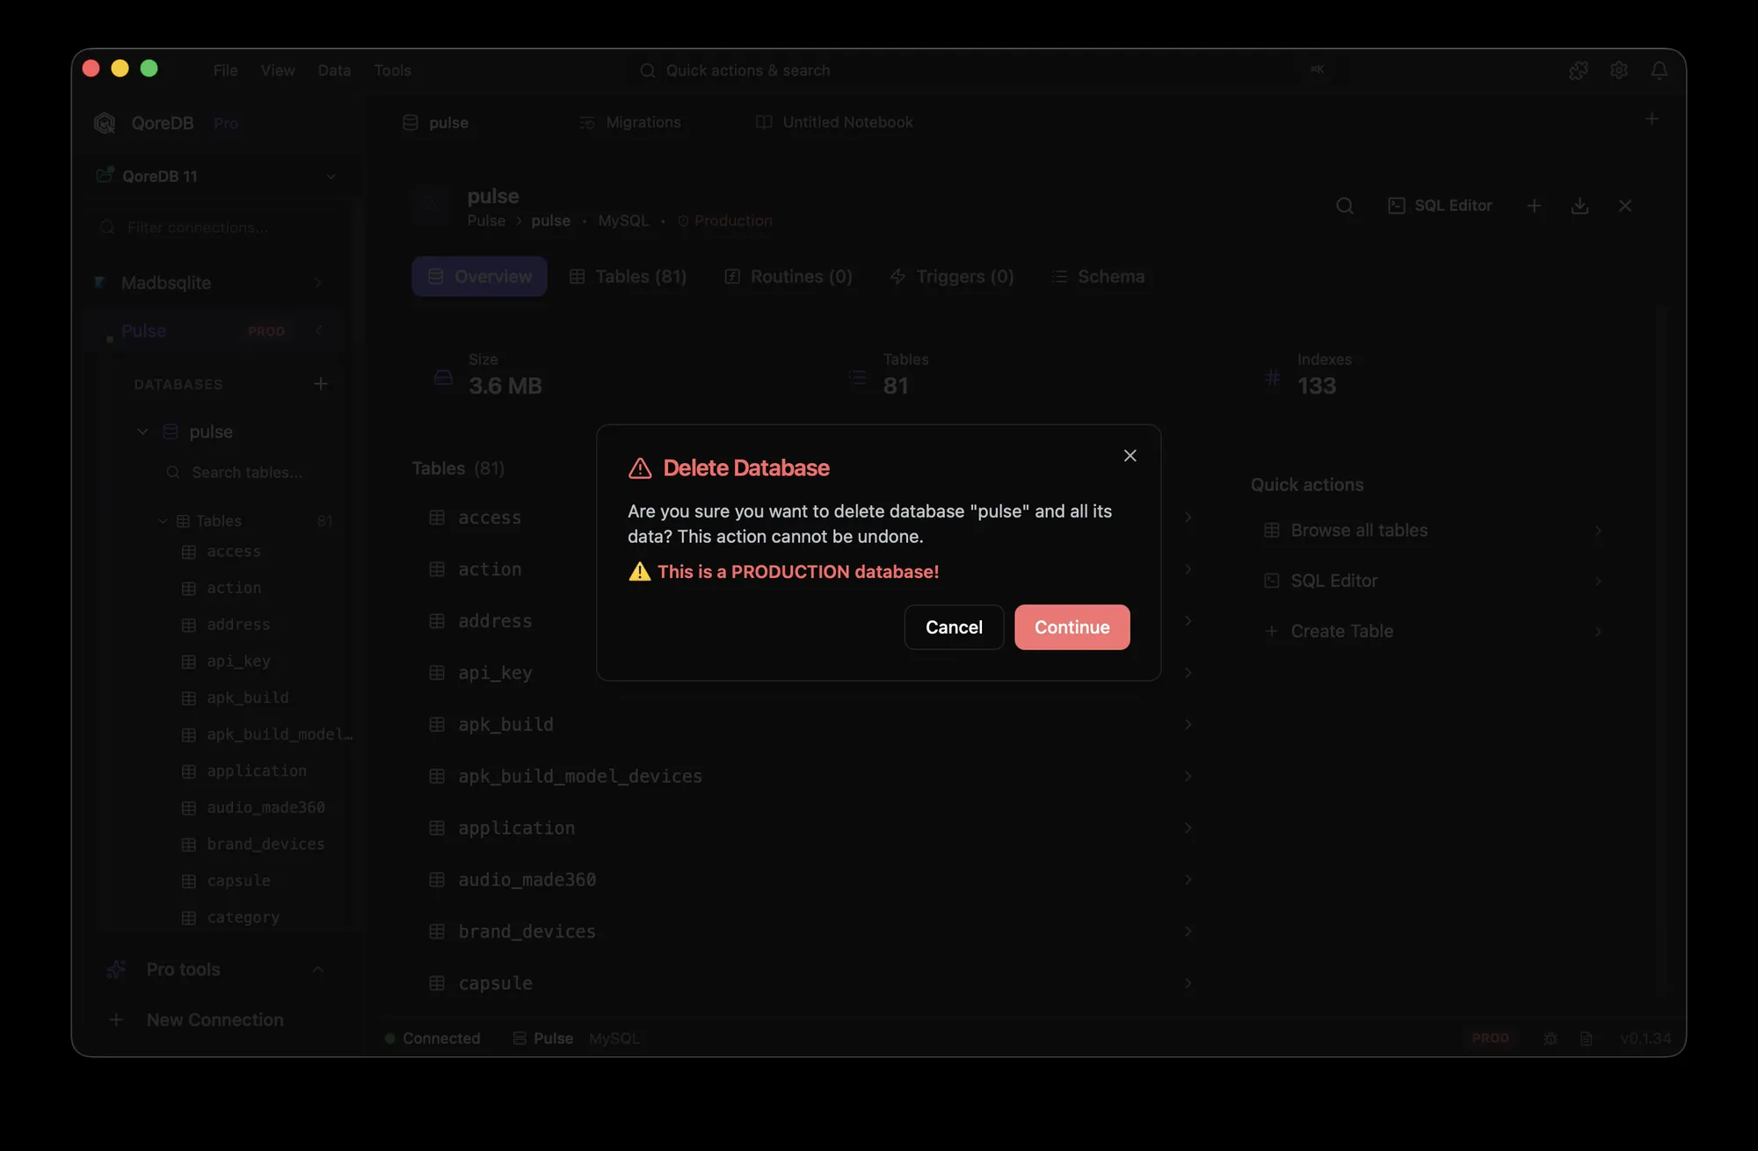Viewport: 1758px width, 1151px height.
Task: Open the action table row chevron
Action: [x=1188, y=569]
